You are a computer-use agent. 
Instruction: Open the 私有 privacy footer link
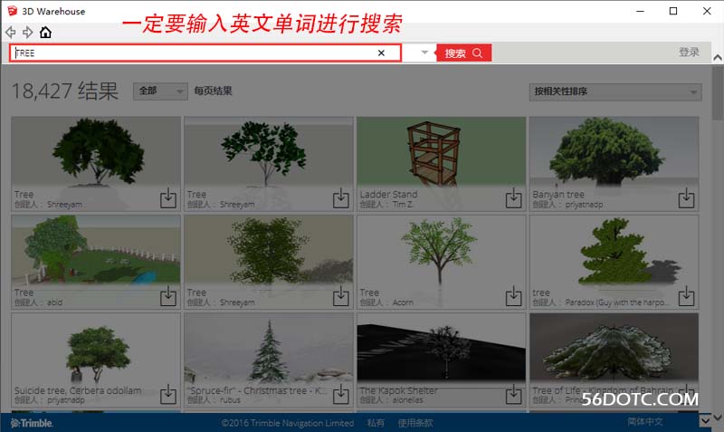[x=376, y=423]
